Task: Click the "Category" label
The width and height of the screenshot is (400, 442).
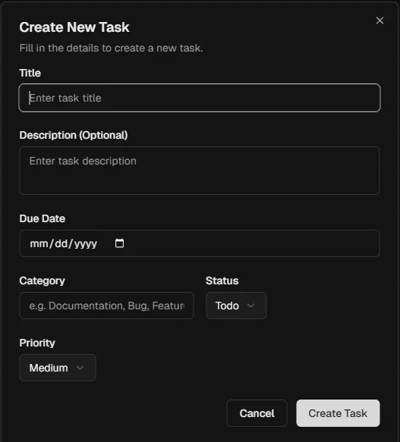Action: coord(43,281)
